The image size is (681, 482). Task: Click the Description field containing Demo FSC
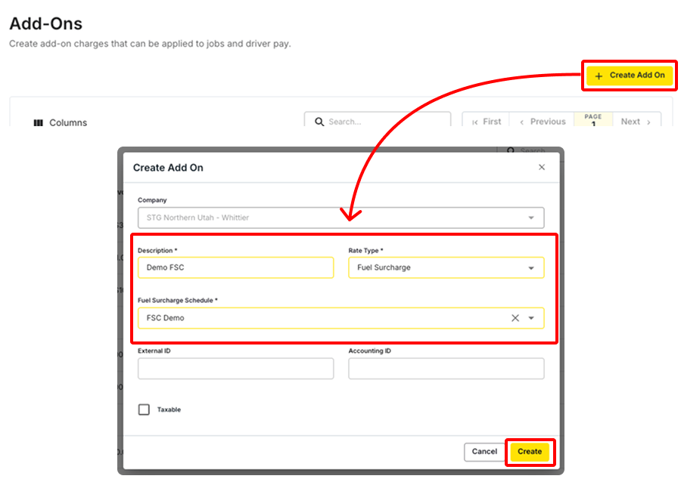(x=236, y=267)
